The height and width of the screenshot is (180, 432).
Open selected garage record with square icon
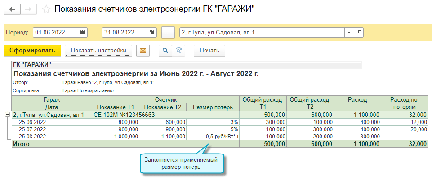(x=358, y=32)
